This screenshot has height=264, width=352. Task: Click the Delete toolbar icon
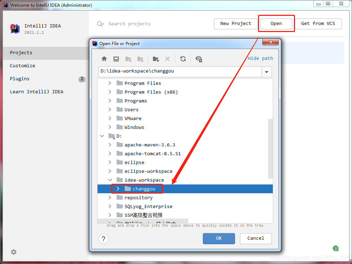click(x=168, y=59)
